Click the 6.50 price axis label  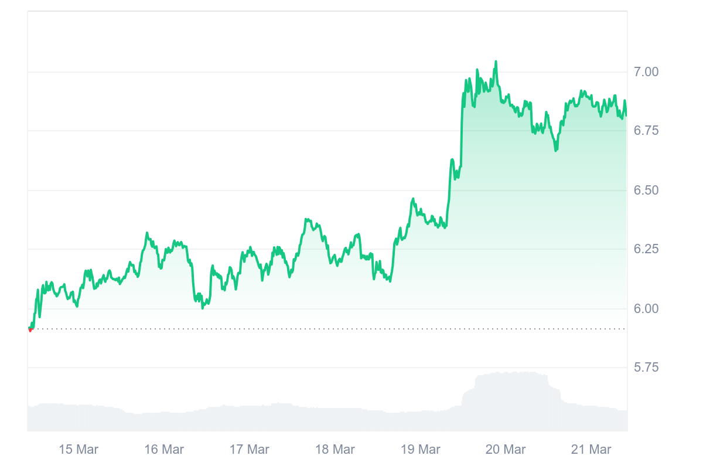click(x=646, y=190)
